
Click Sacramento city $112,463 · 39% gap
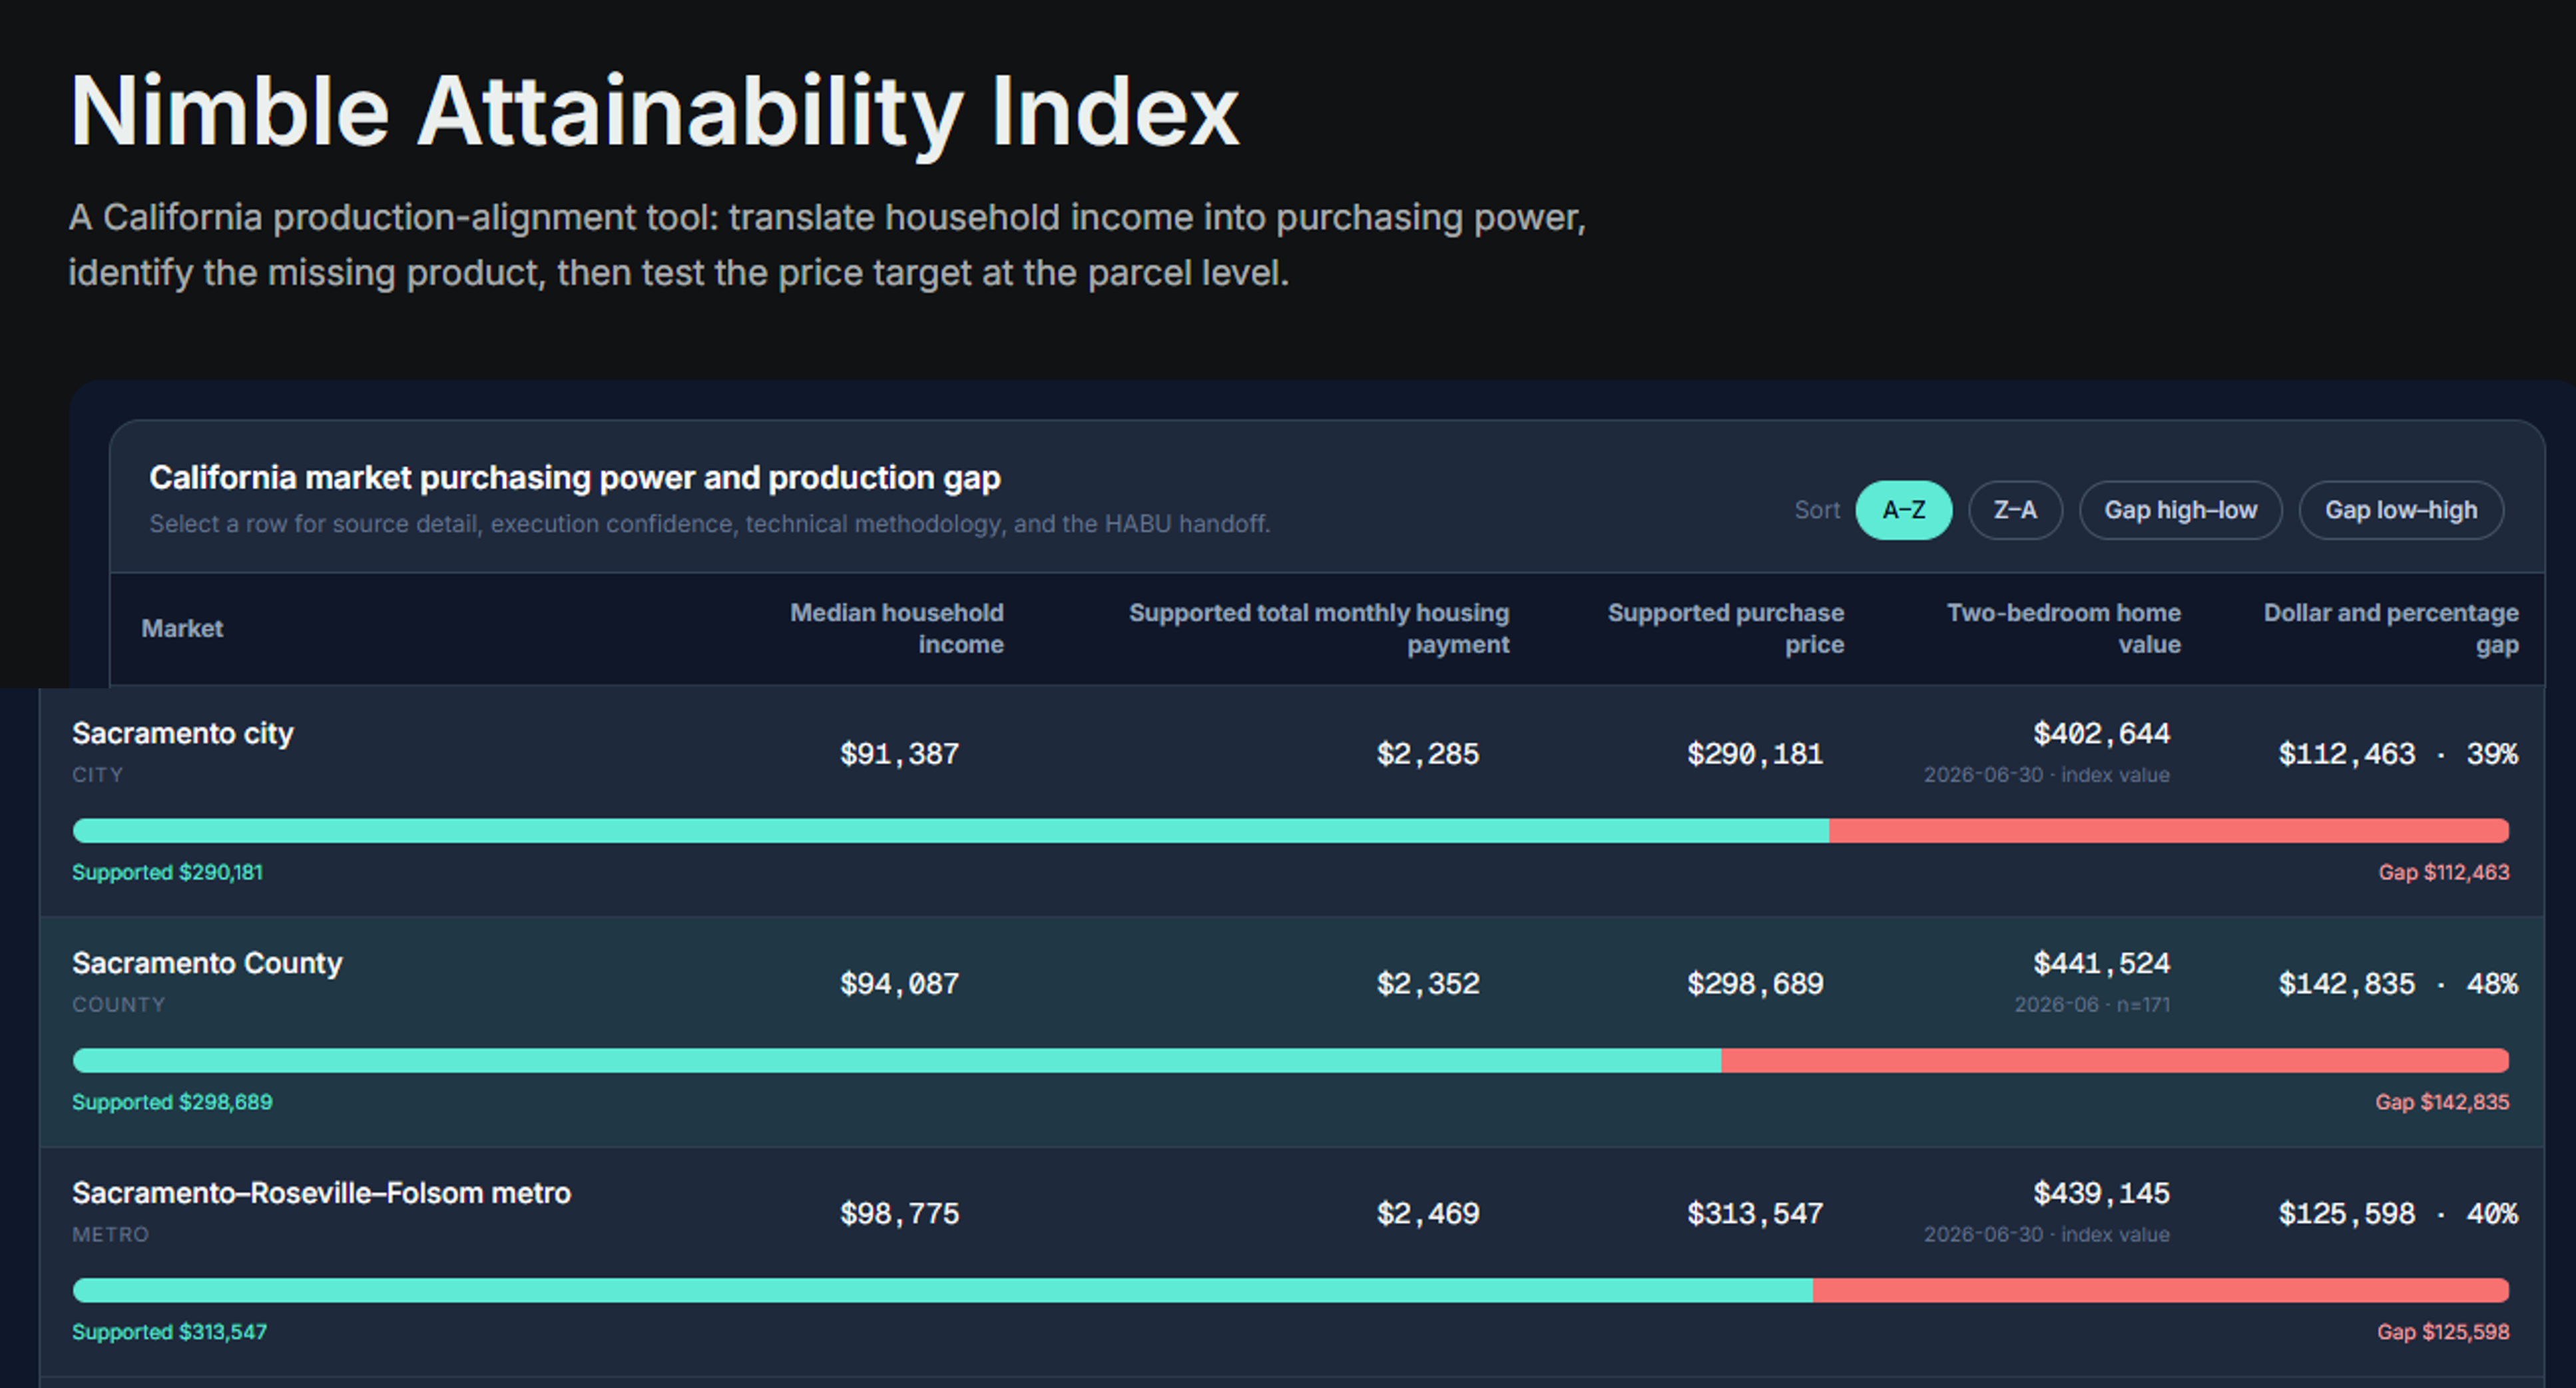(2398, 753)
